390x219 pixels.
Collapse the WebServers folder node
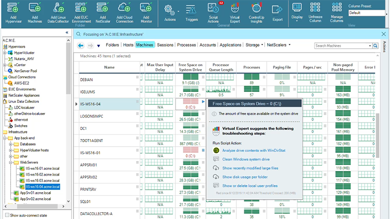(x=11, y=163)
